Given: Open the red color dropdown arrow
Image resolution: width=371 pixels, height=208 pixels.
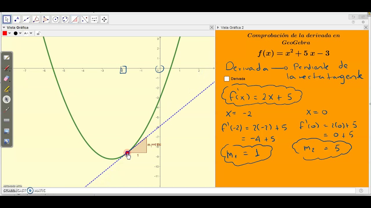Looking at the screenshot, I should click(x=10, y=33).
